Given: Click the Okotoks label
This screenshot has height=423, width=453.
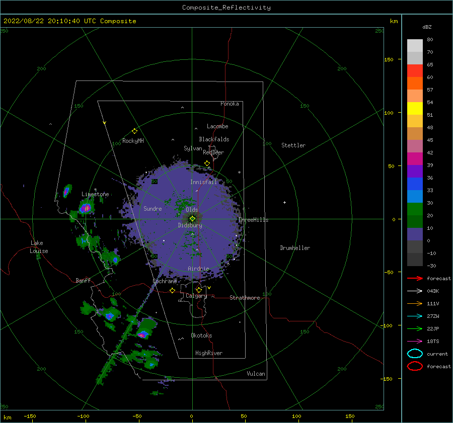Looking at the screenshot, I should click(x=202, y=335).
